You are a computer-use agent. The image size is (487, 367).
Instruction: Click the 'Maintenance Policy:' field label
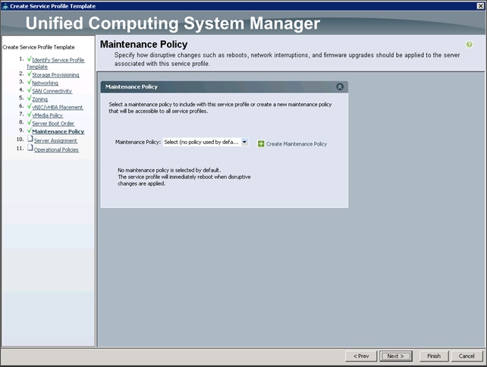pos(138,142)
